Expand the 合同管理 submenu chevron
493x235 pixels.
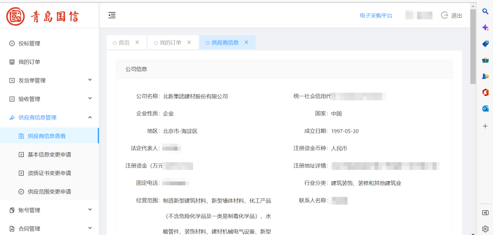(90, 228)
